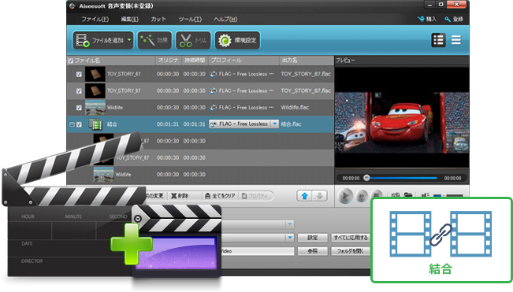Select the Wildlife thumbnail in top list

[95, 108]
